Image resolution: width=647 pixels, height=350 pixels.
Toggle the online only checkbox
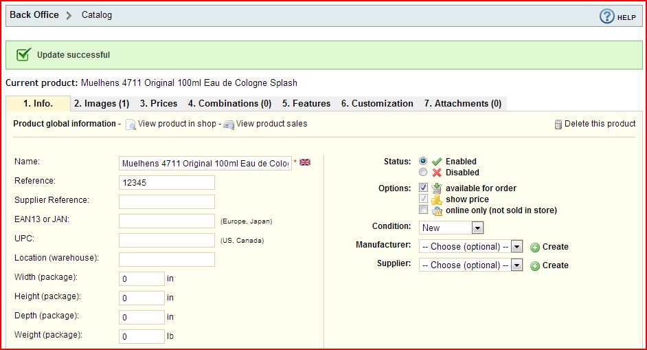(423, 210)
